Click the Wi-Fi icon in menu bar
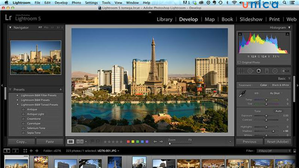Screen dimensions: 299x168 coord(234,3)
